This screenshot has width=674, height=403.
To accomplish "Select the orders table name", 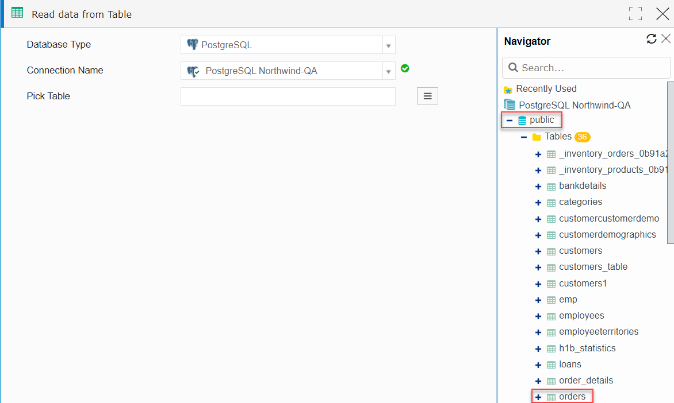I will pos(572,397).
